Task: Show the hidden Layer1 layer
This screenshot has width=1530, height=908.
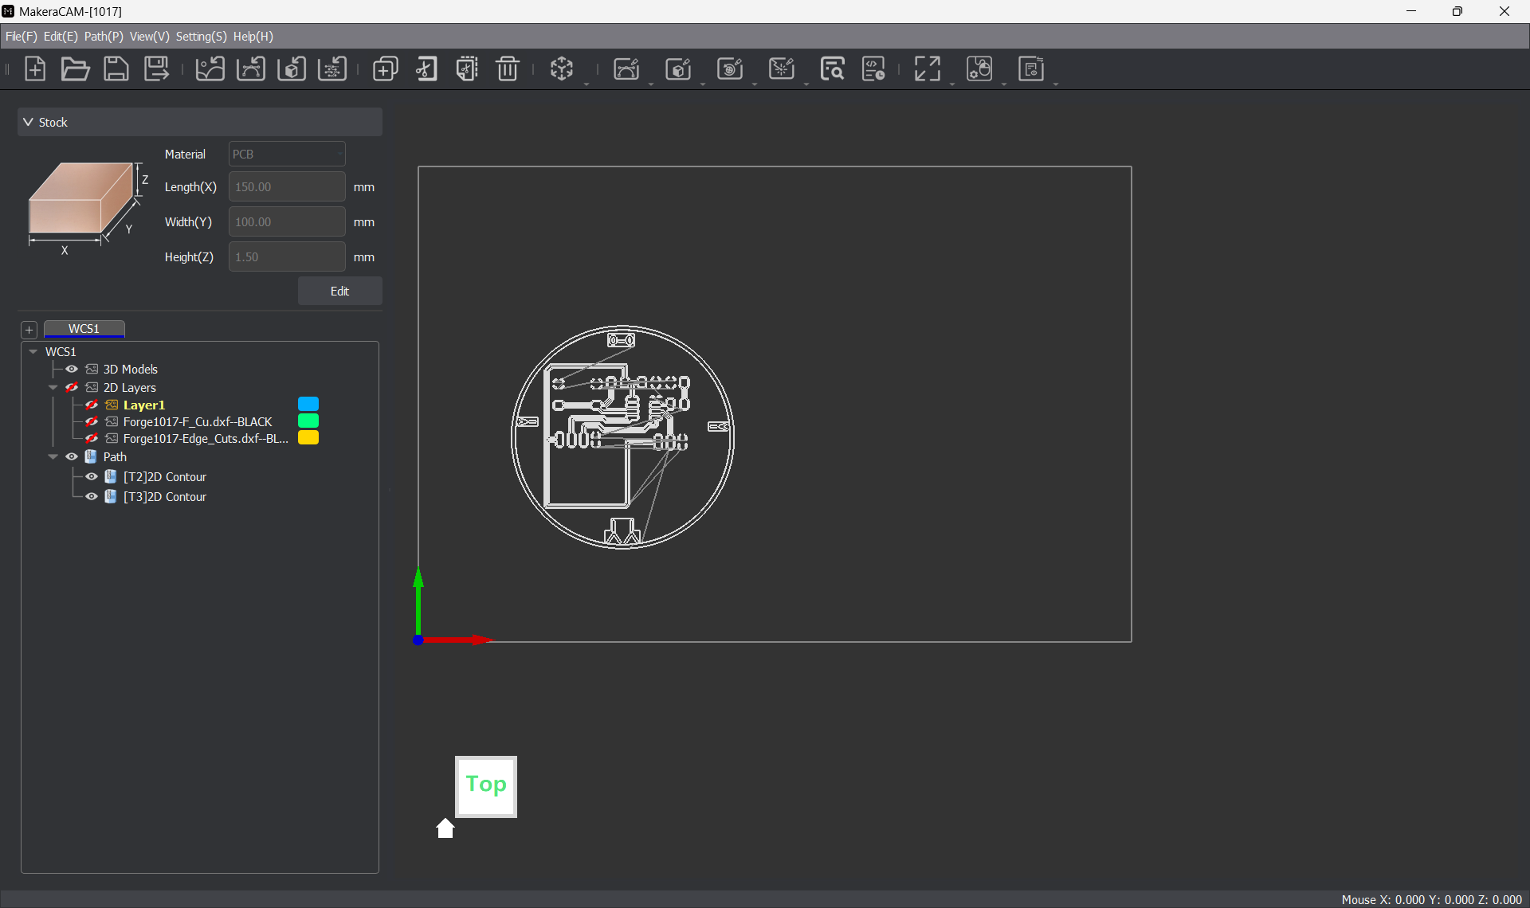Action: click(92, 405)
